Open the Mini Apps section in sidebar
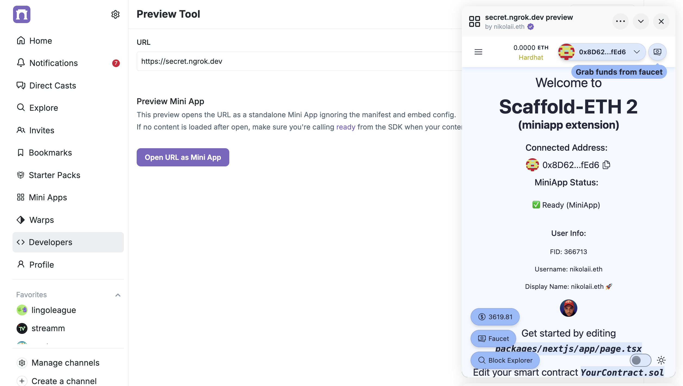The width and height of the screenshot is (683, 386). coord(48,197)
